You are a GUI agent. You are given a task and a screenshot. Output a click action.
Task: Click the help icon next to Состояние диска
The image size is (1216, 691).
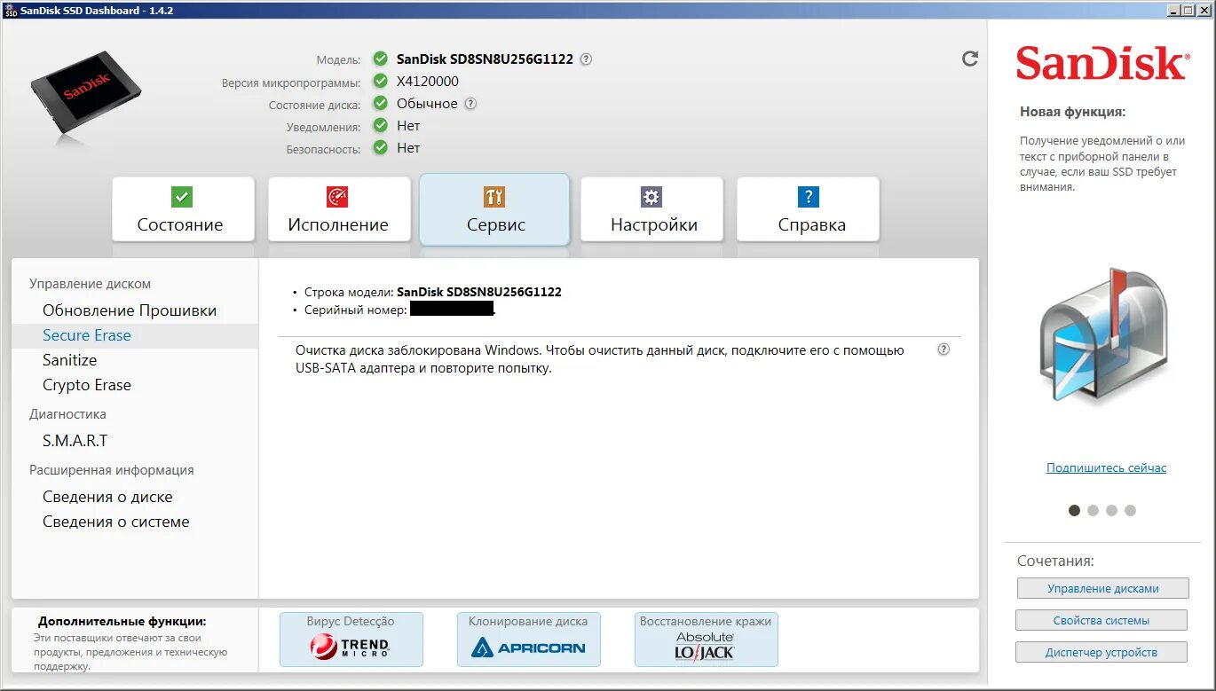point(470,103)
